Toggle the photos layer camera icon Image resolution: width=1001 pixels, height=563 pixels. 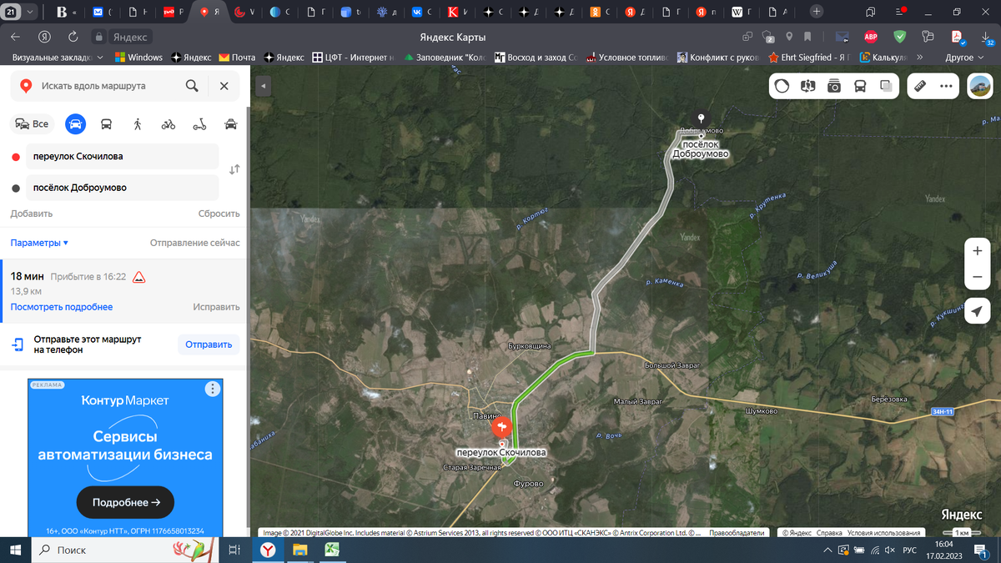(x=833, y=86)
